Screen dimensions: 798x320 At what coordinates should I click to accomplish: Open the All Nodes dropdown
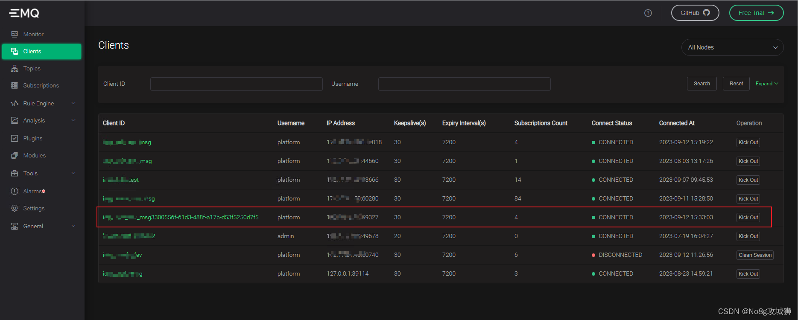pos(732,47)
